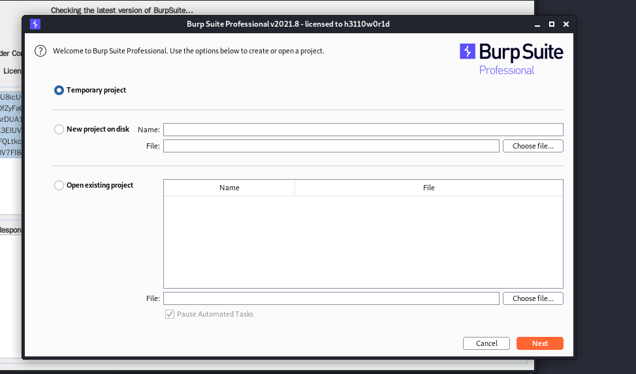Select the Temporary project option

(59, 91)
